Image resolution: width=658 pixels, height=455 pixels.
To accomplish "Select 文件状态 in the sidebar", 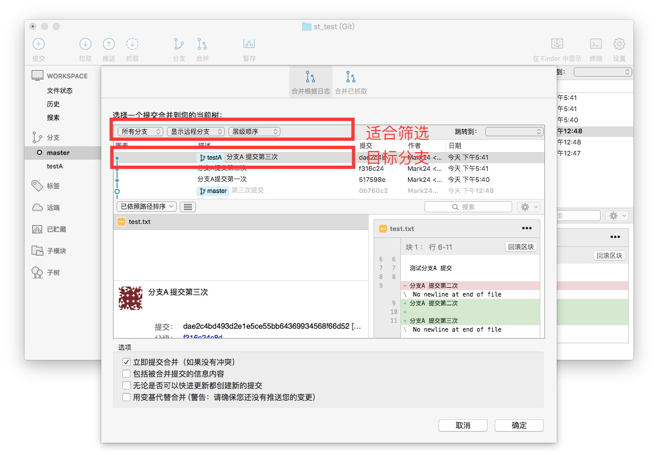I will click(x=60, y=91).
